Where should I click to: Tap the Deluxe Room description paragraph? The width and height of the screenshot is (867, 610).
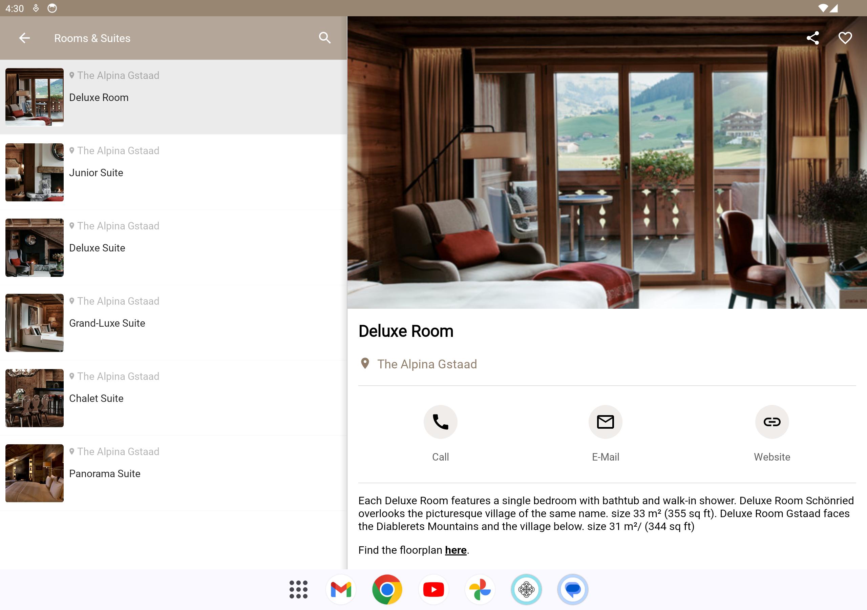[606, 513]
